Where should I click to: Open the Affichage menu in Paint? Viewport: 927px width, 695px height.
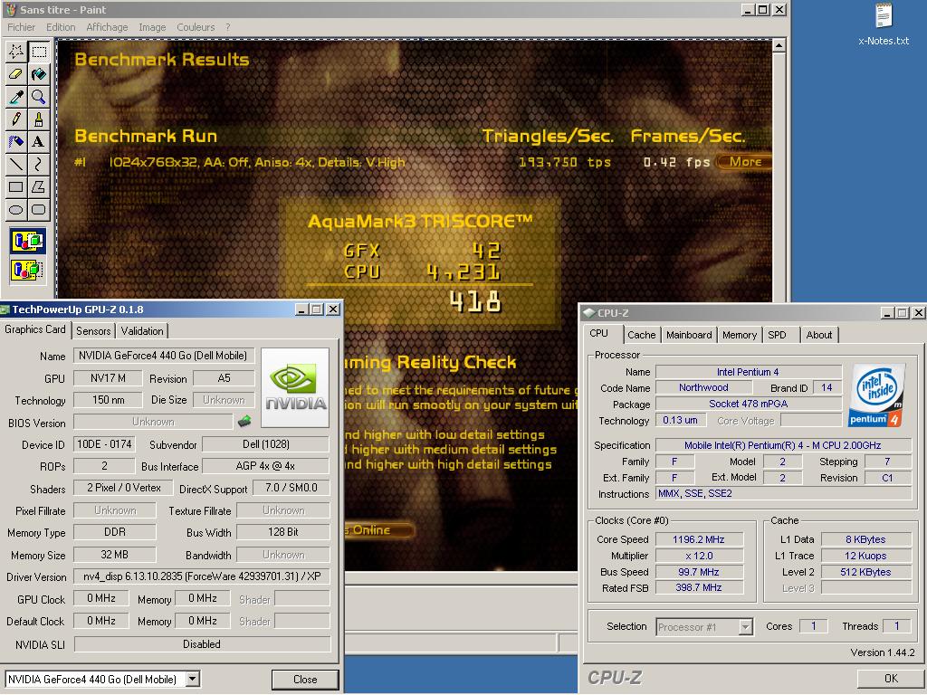point(107,27)
